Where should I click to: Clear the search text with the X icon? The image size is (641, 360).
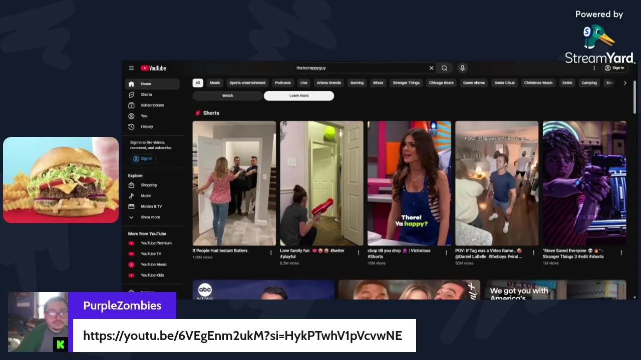point(431,68)
